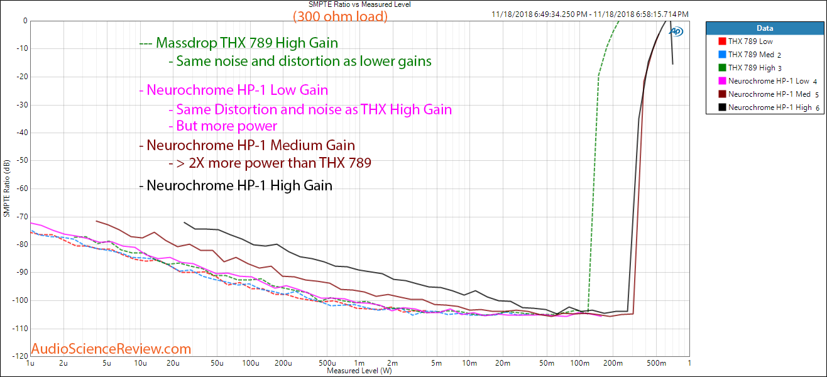This screenshot has width=827, height=377.
Task: Click the SMPTE Ratio (dB) axis label
Action: pos(6,188)
